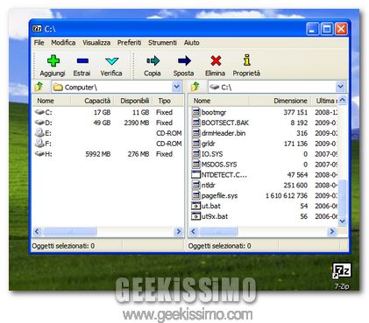Select the ntldr file icon

pyautogui.click(x=195, y=185)
